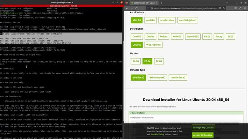Choose OpenSUSE distribution
248x139 pixels.
pos(193,37)
